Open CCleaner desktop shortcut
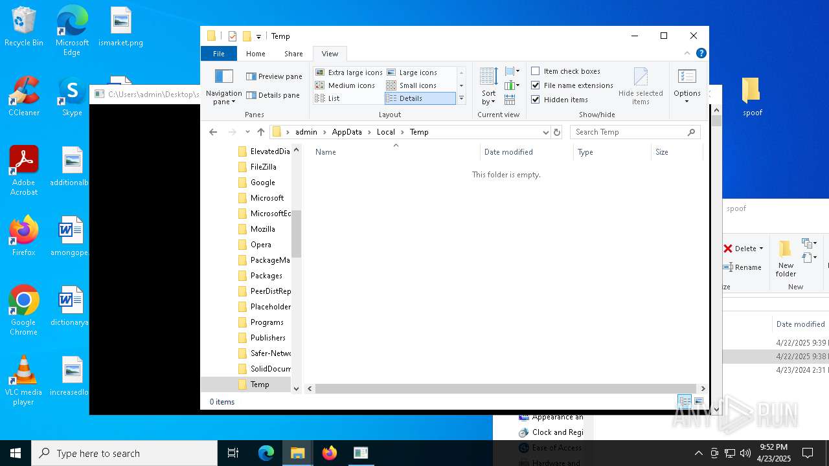Viewport: 829px width, 466px height. click(24, 96)
